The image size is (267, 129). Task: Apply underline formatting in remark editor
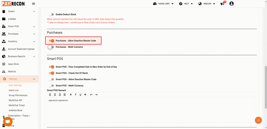[80, 94]
